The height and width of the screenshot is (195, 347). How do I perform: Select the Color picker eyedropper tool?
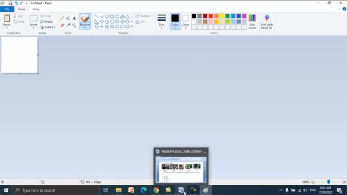point(68,25)
